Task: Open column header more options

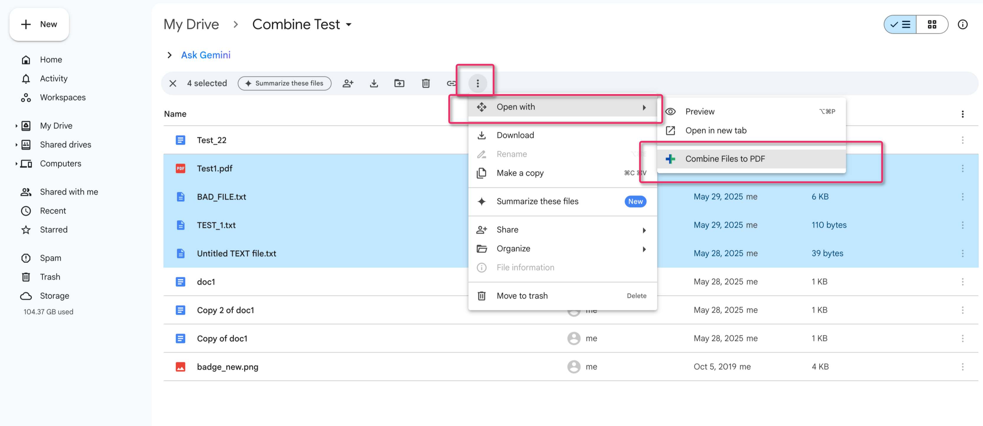Action: tap(962, 114)
